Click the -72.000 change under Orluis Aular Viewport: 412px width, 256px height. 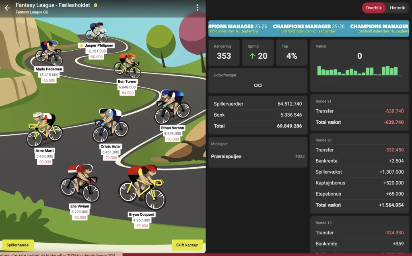click(111, 158)
